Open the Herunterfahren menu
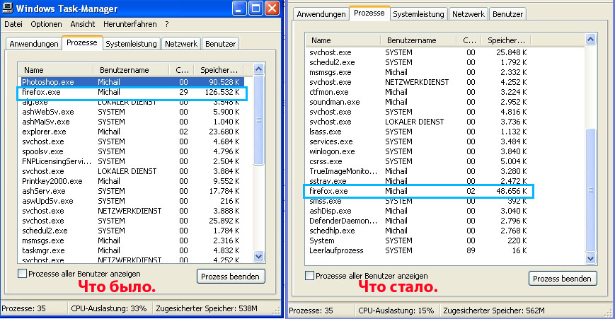 click(x=130, y=24)
